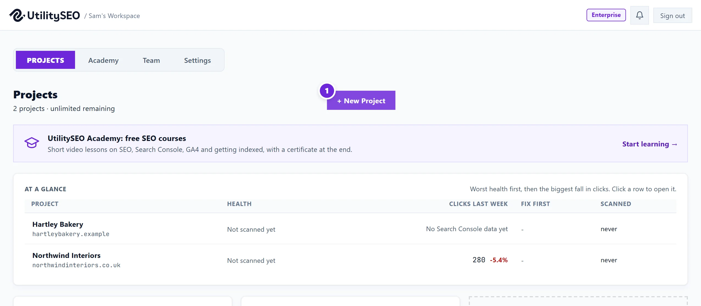Sign out of the account
This screenshot has height=306, width=701.
pos(673,16)
